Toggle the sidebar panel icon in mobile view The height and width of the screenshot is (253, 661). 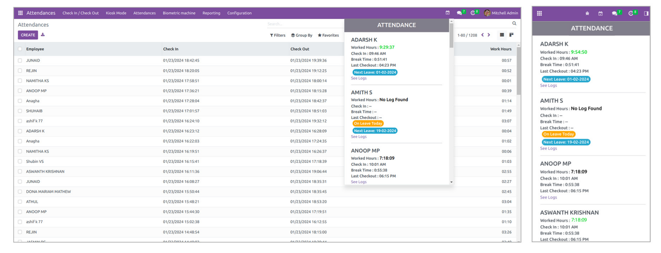click(x=646, y=13)
